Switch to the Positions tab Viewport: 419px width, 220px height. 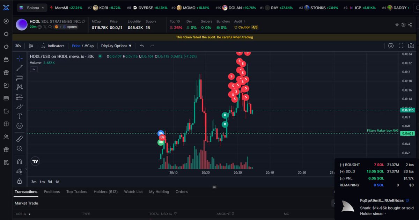pos(52,192)
